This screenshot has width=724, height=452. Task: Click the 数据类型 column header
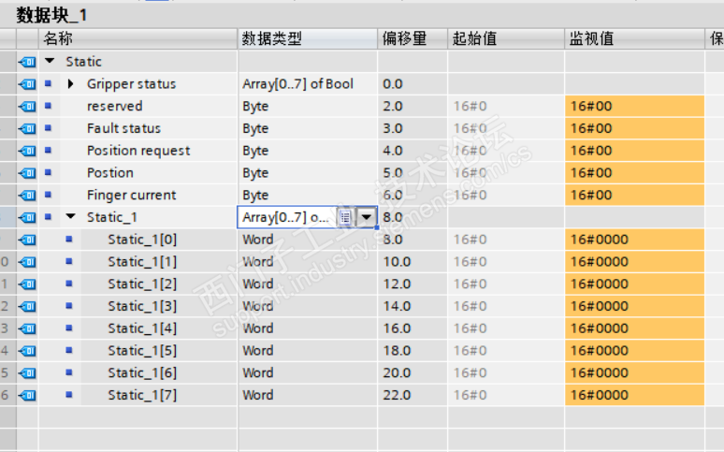tap(308, 38)
